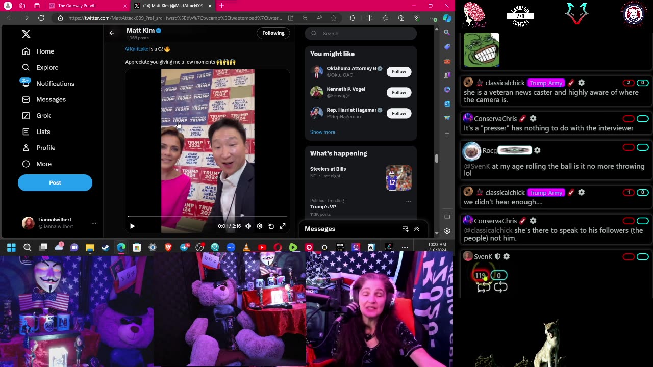Switch to The Gateway Pundit tab

coord(84,6)
